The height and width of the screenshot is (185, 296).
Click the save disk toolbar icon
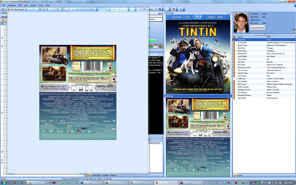click(160, 9)
